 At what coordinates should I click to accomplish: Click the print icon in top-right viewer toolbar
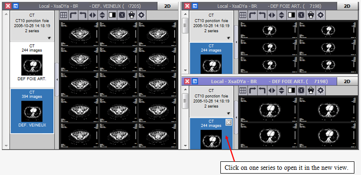311,15
